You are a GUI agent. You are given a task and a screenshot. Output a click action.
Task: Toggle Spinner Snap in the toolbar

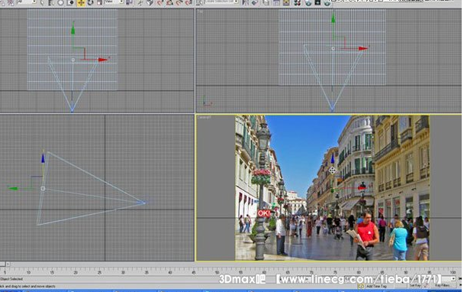pos(188,3)
